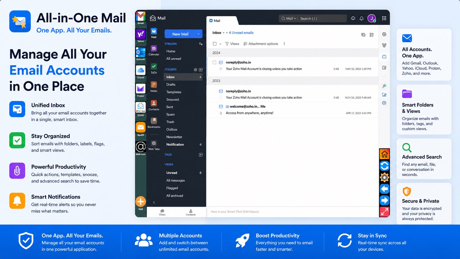Check the 2024 noreply@zoho.in email checkbox
This screenshot has height=259, width=460.
click(214, 62)
